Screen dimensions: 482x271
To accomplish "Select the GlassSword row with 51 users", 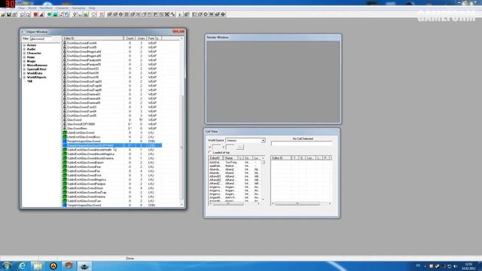I will point(112,120).
